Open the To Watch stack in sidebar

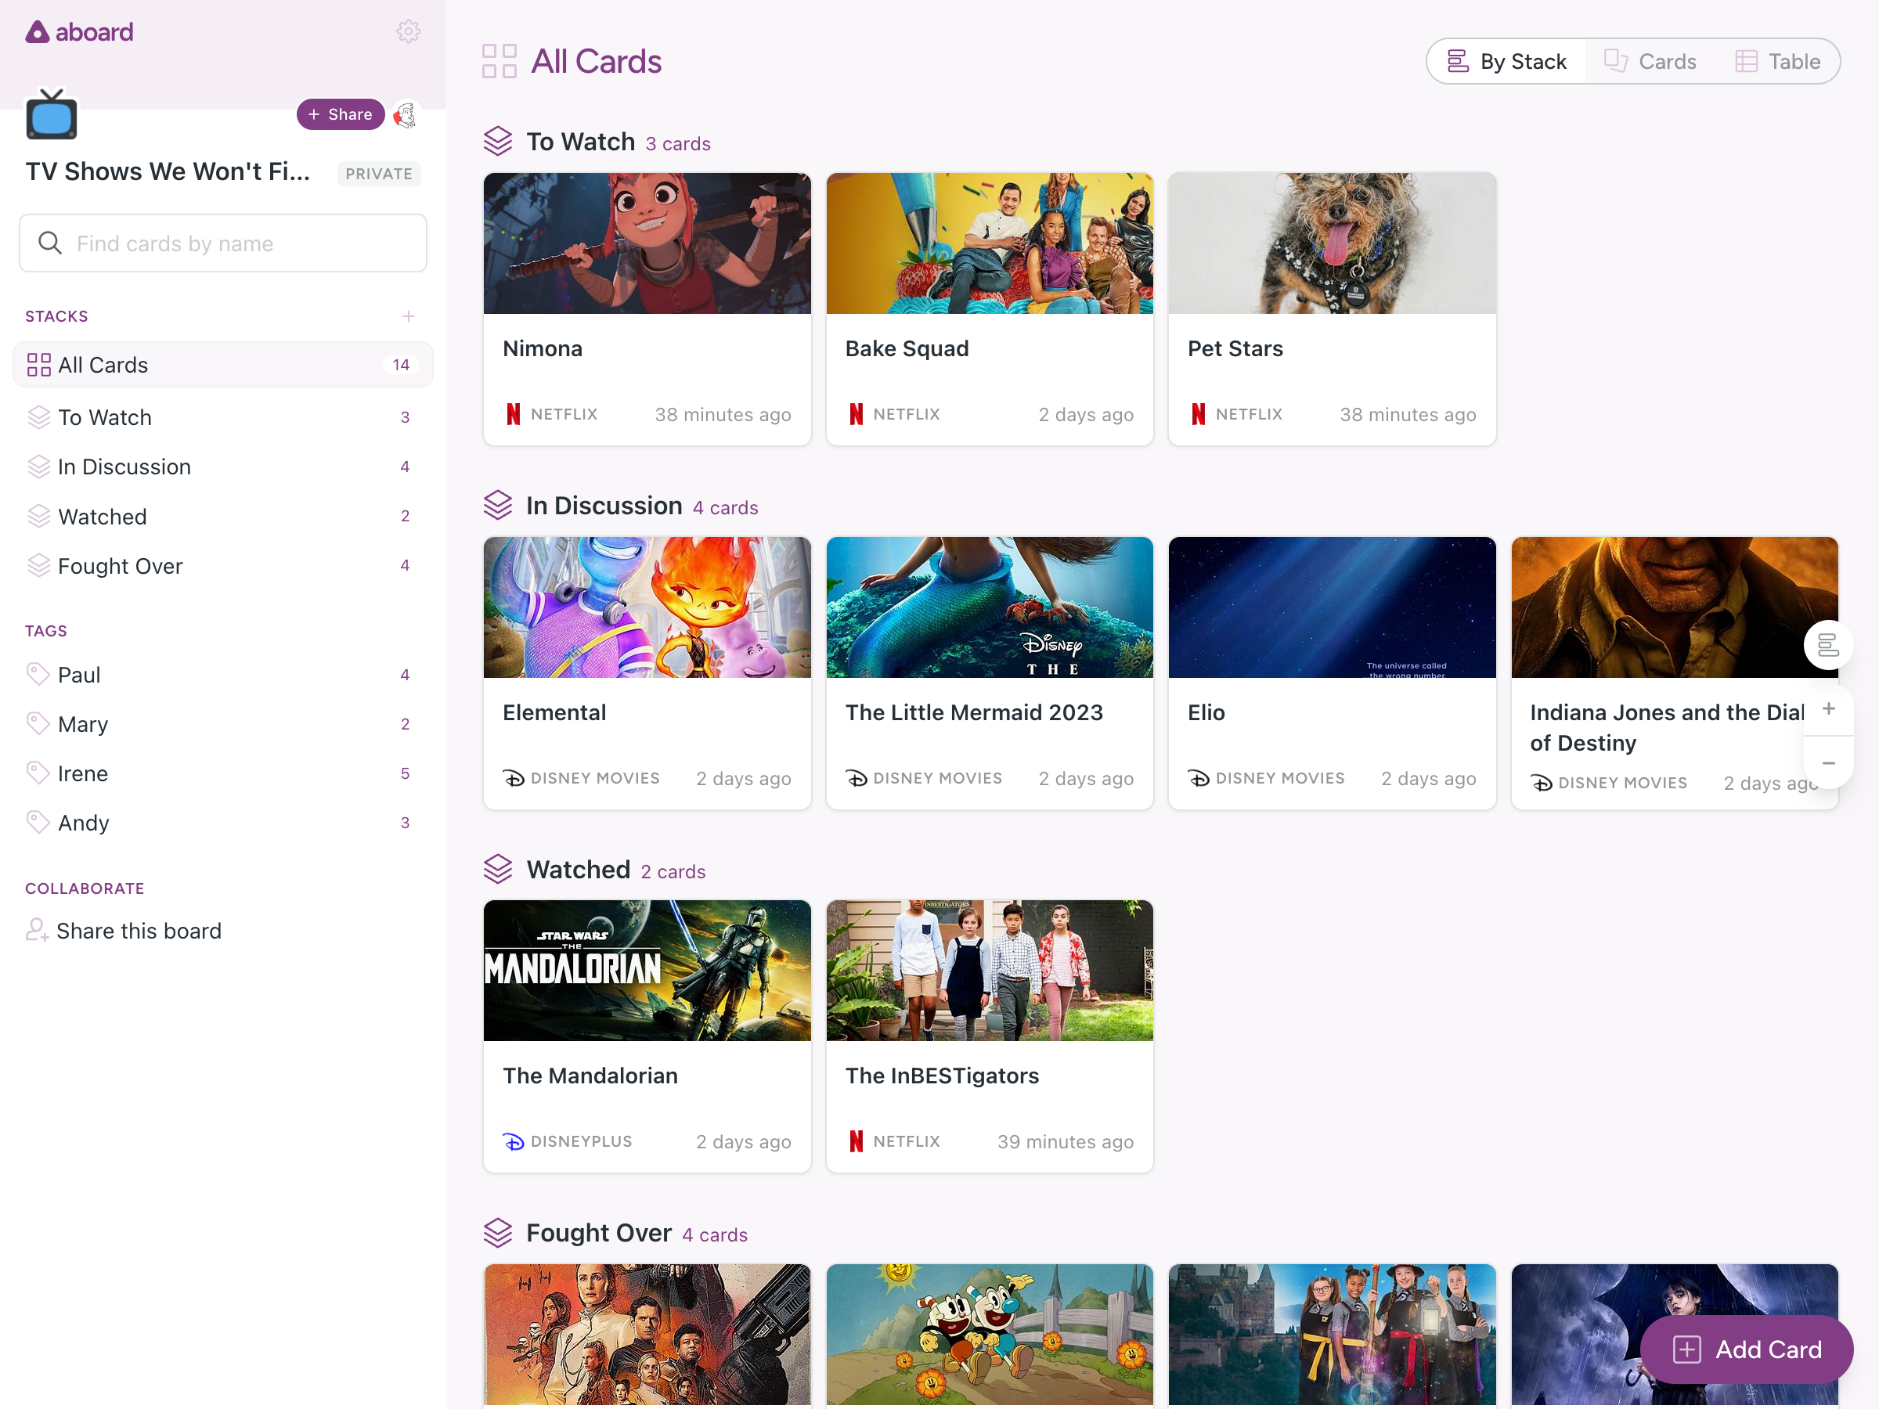click(x=222, y=417)
